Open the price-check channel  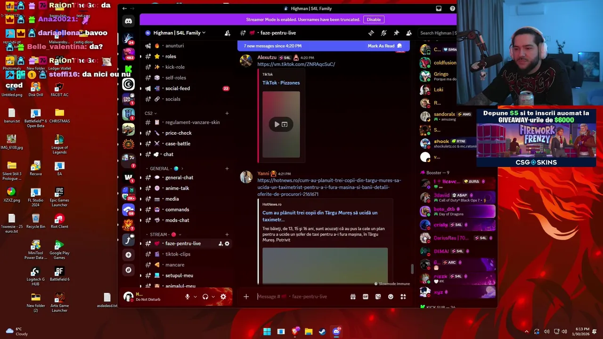[x=187, y=133]
